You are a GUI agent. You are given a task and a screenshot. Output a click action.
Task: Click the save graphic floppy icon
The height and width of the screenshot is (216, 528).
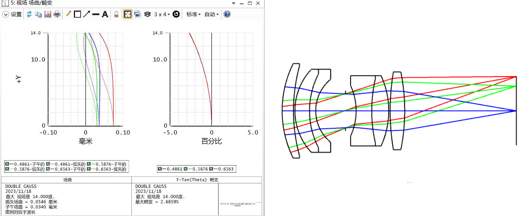[x=48, y=14]
